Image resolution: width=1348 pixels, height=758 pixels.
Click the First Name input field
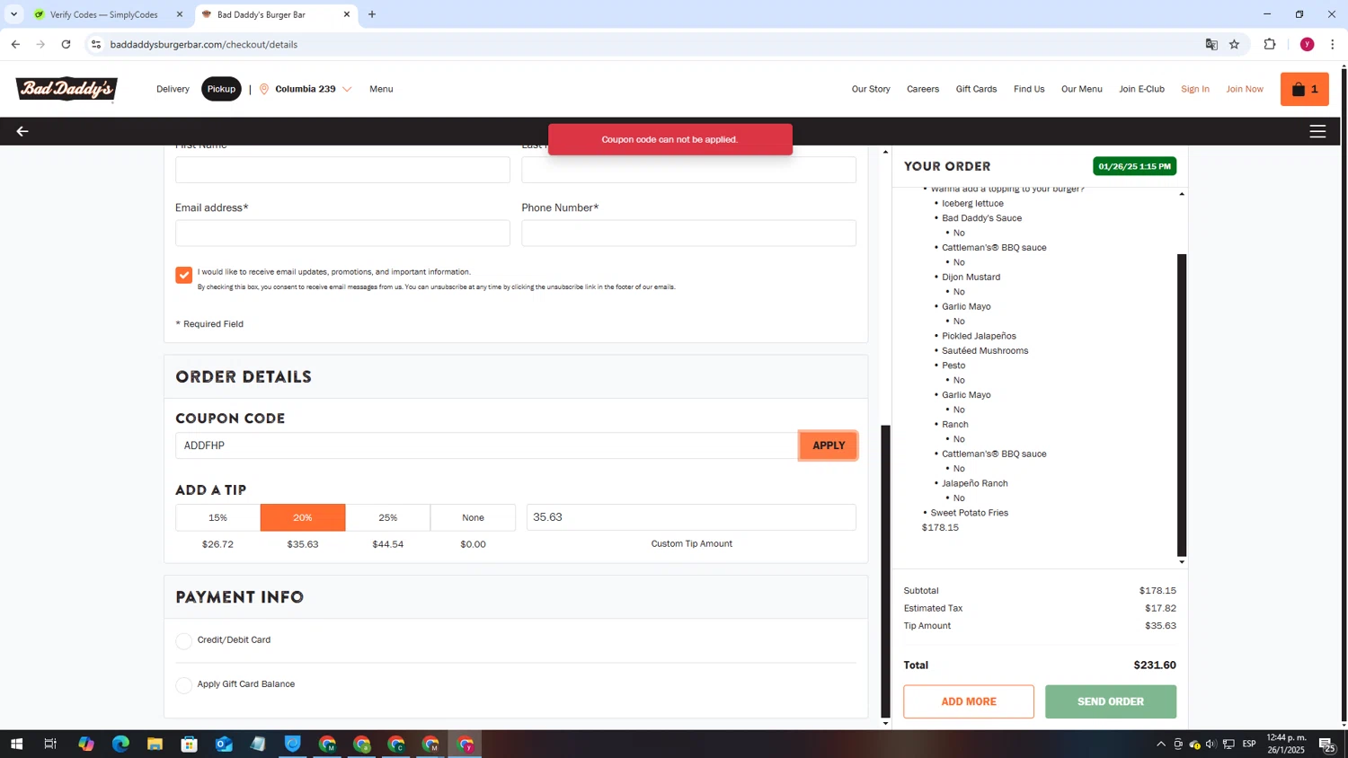tap(342, 170)
